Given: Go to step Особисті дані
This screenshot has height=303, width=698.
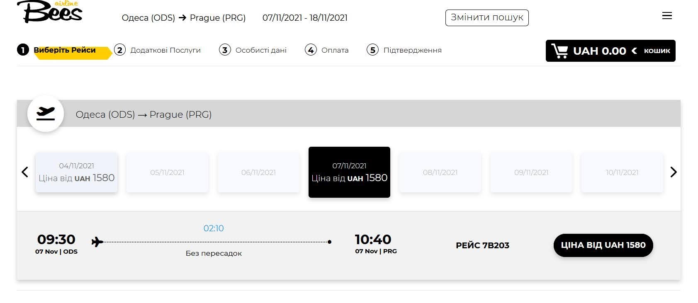Looking at the screenshot, I should pyautogui.click(x=253, y=50).
